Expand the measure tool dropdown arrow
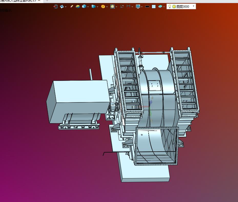The image size is (238, 202). point(132,7)
